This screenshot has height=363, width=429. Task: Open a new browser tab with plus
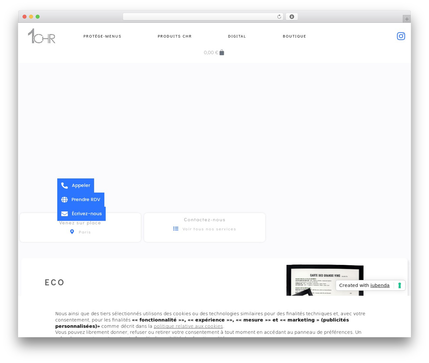coord(407,19)
